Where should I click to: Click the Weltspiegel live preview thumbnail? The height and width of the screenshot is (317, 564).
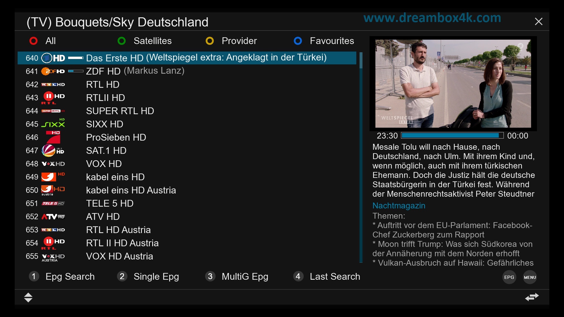coord(453,84)
